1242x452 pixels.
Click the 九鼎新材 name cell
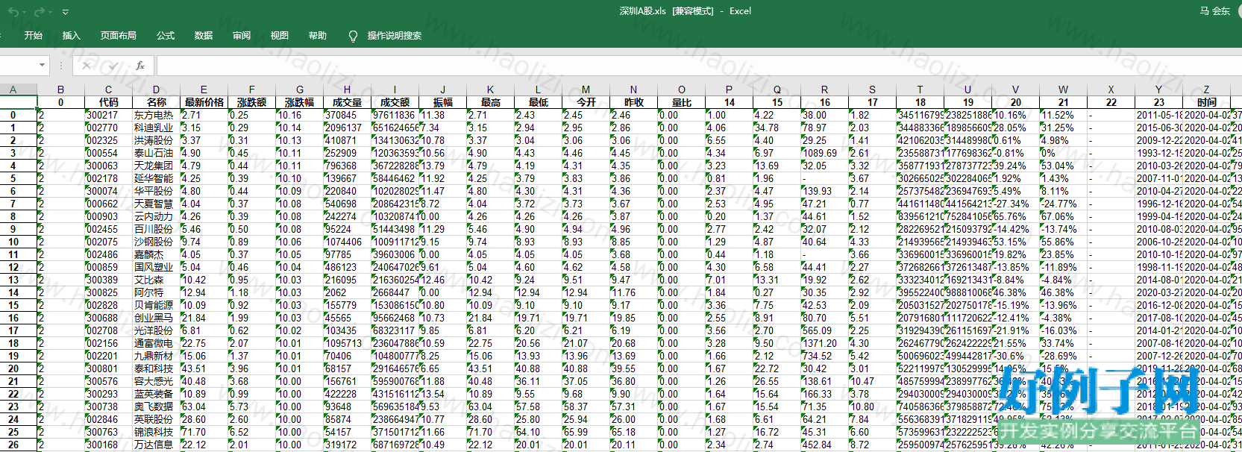click(x=156, y=356)
